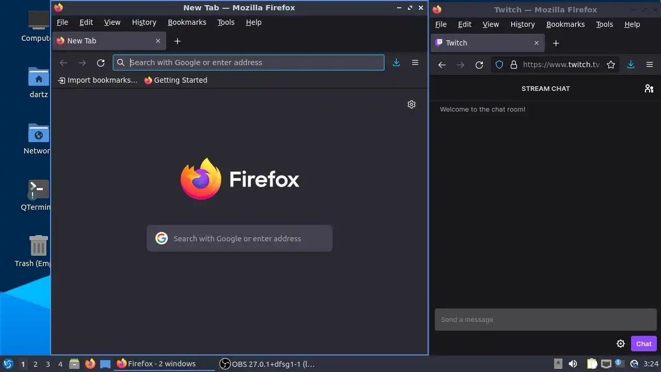Open Getting Started bookmark

tap(176, 80)
